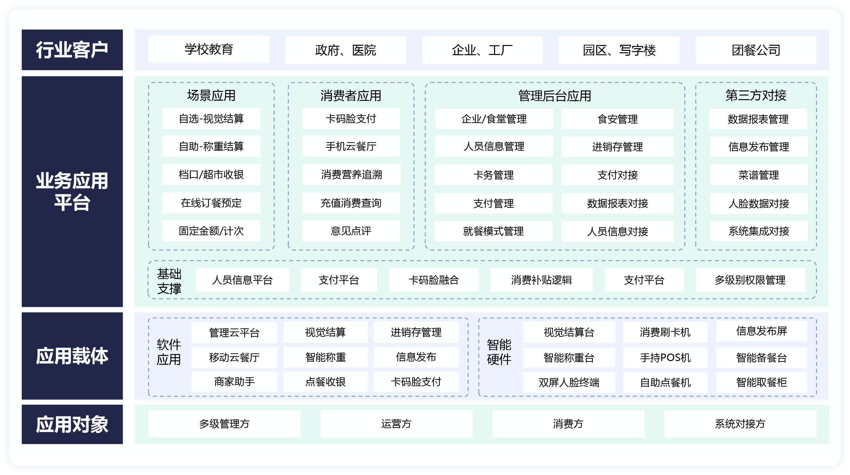Click the 就餐模式管理 item
Image resolution: width=850 pixels, height=475 pixels.
494,231
